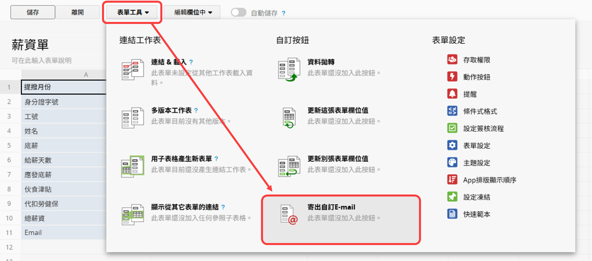Click the 設定簽核流程 approval checkmark icon

tap(452, 128)
